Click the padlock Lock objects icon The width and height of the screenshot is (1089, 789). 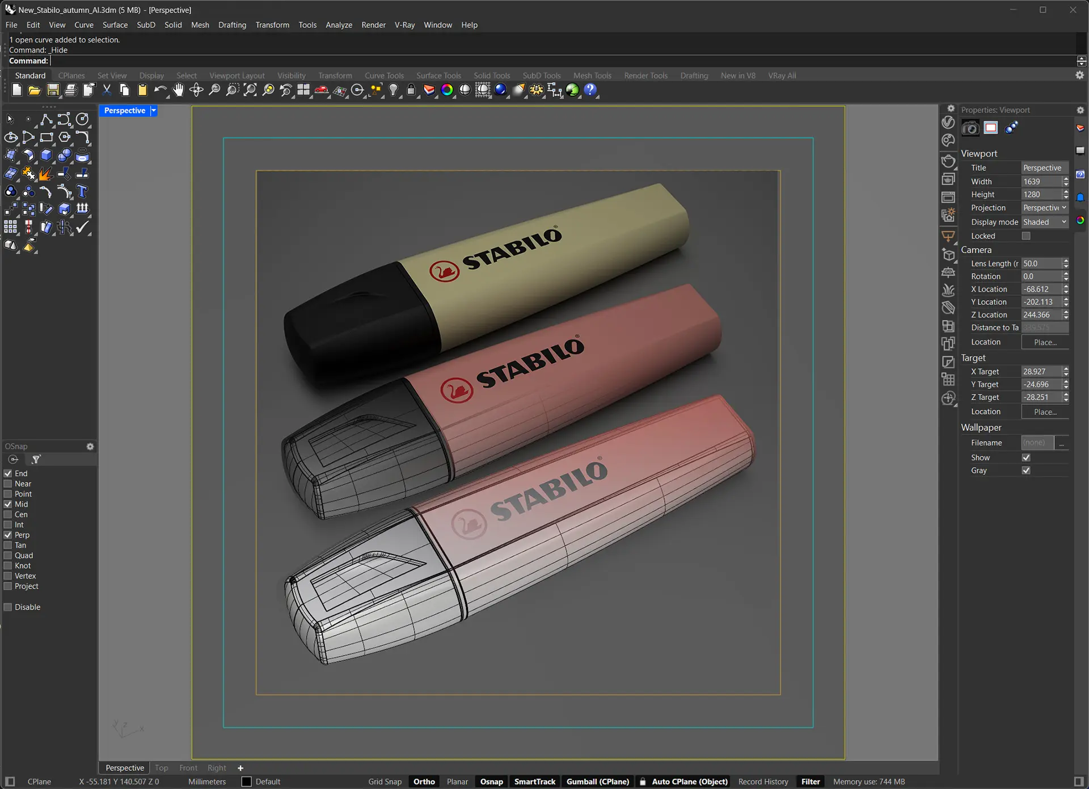(411, 90)
